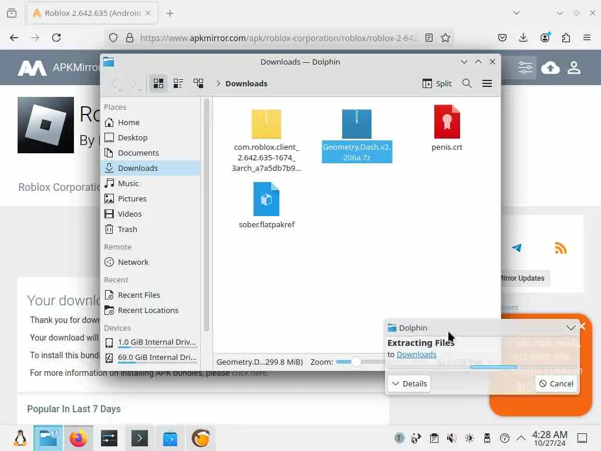Select the sober.flatpakref file
The width and height of the screenshot is (601, 451).
tap(266, 206)
